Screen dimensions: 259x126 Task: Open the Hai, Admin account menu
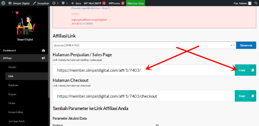243,3
